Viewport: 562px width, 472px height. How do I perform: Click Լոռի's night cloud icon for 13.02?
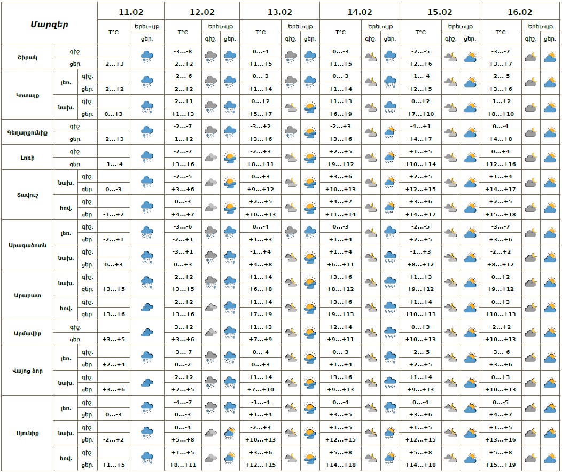291,158
